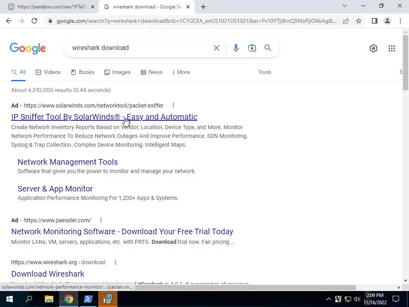Open the volume speaker icon
Image resolution: width=409 pixels, height=307 pixels.
coord(357,299)
